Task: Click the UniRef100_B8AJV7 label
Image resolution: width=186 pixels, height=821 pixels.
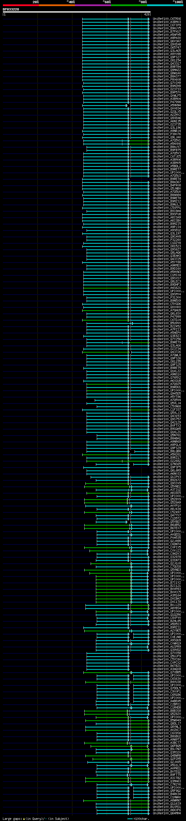Action: tap(167, 147)
